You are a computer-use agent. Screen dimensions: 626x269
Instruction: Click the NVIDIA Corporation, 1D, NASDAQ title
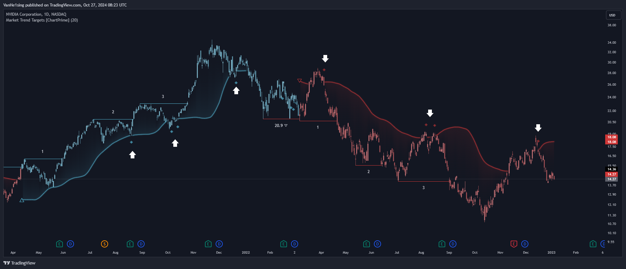click(36, 14)
